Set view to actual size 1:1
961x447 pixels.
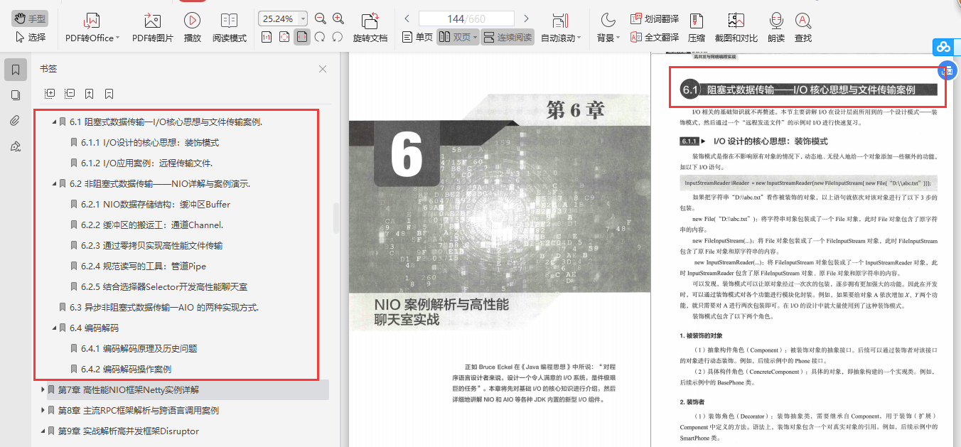click(x=267, y=37)
